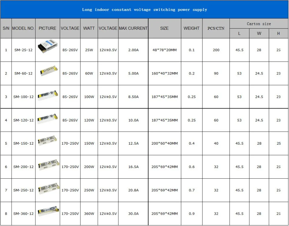Click the SM-360-12 product picture
This screenshot has height=226, width=289.
pyautogui.click(x=48, y=211)
